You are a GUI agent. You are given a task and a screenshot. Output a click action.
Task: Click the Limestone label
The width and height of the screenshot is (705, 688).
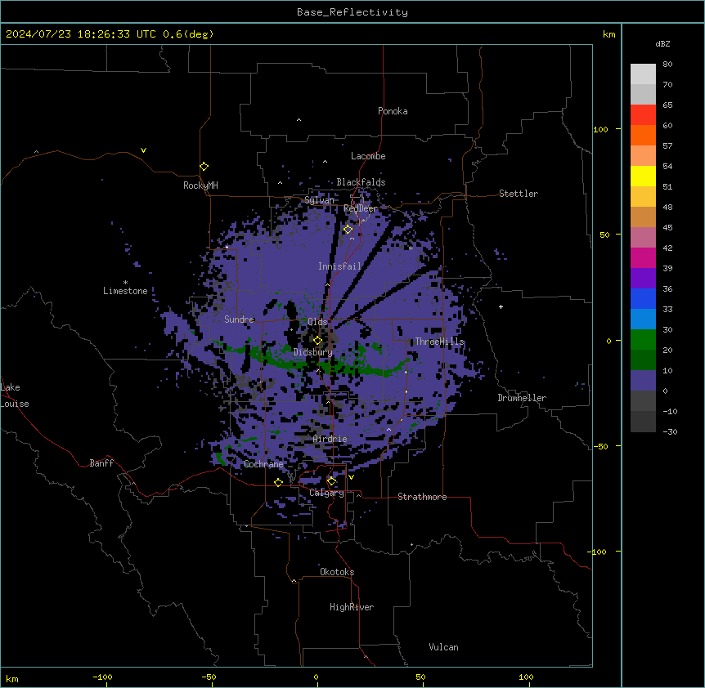click(x=125, y=291)
